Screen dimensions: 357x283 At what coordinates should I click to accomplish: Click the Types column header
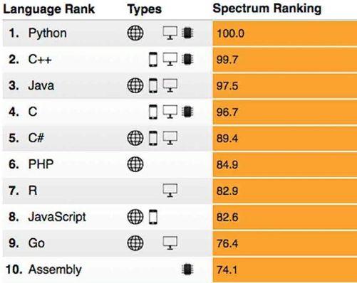coord(145,9)
